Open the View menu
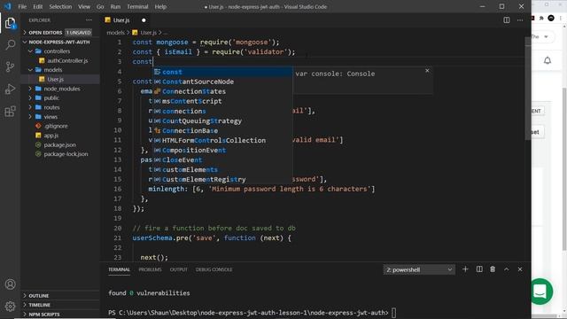The image size is (567, 319). pyautogui.click(x=84, y=6)
